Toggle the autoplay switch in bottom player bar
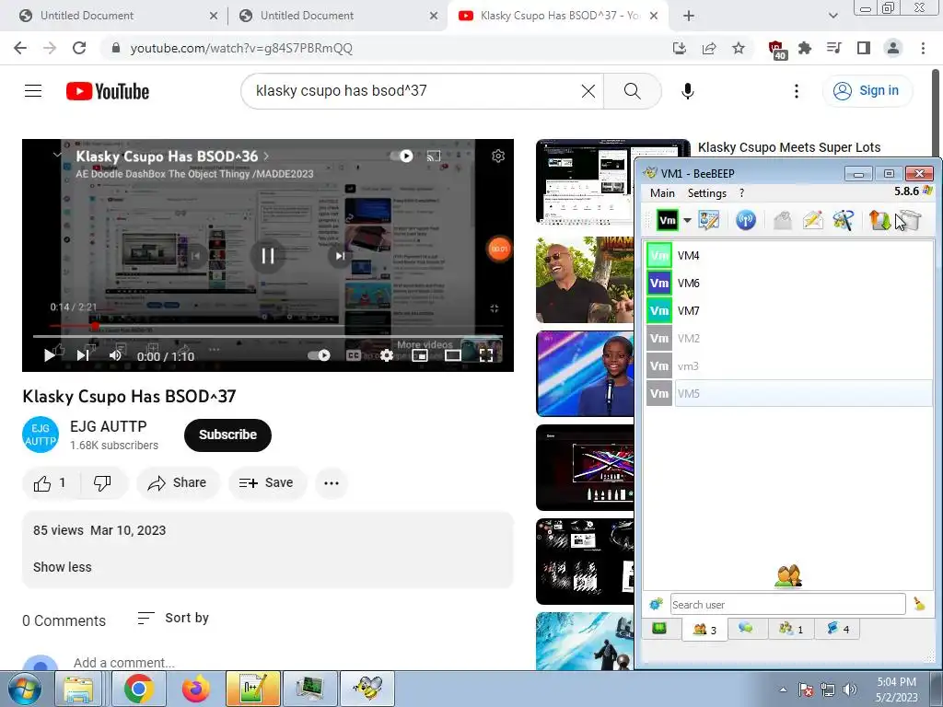 click(319, 355)
